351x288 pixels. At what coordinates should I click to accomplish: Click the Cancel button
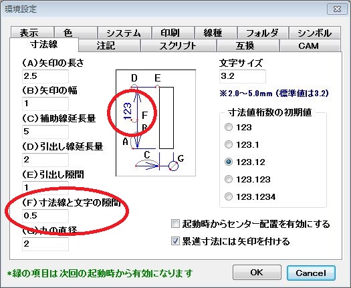pos(311,273)
